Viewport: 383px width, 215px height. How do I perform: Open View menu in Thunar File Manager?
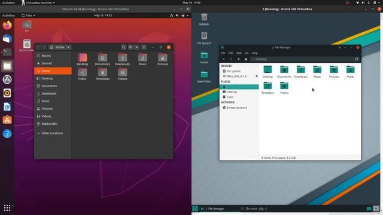(x=239, y=53)
